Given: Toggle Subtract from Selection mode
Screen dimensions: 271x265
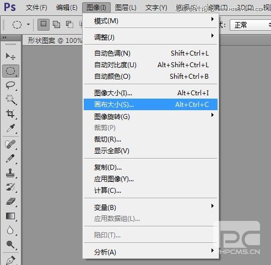Looking at the screenshot, I should (69, 24).
